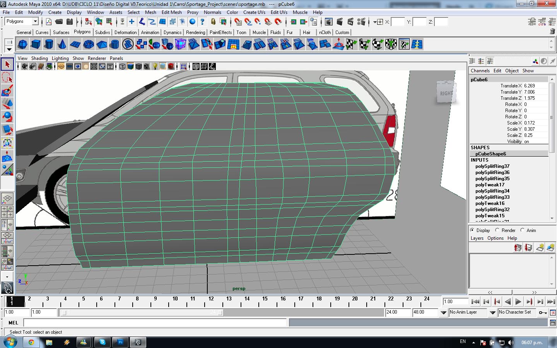This screenshot has height=348, width=557.
Task: Click the Save scene floppy disk icon
Action: 70,22
